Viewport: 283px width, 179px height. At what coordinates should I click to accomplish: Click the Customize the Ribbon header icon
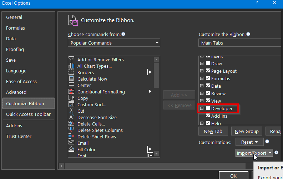[73, 20]
